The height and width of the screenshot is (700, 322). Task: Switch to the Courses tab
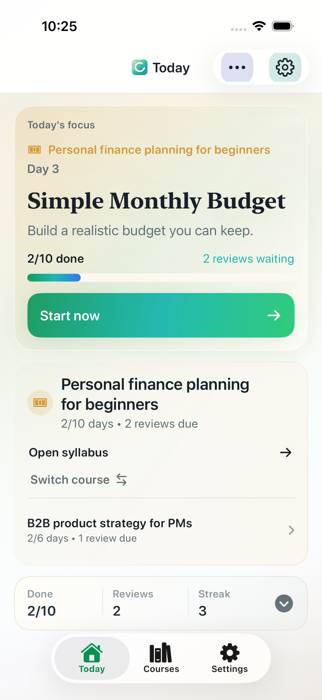pos(161,658)
